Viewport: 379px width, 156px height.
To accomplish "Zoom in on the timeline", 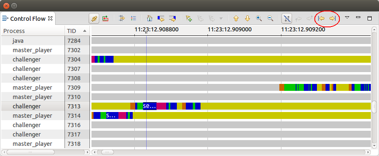I will point(259,18).
